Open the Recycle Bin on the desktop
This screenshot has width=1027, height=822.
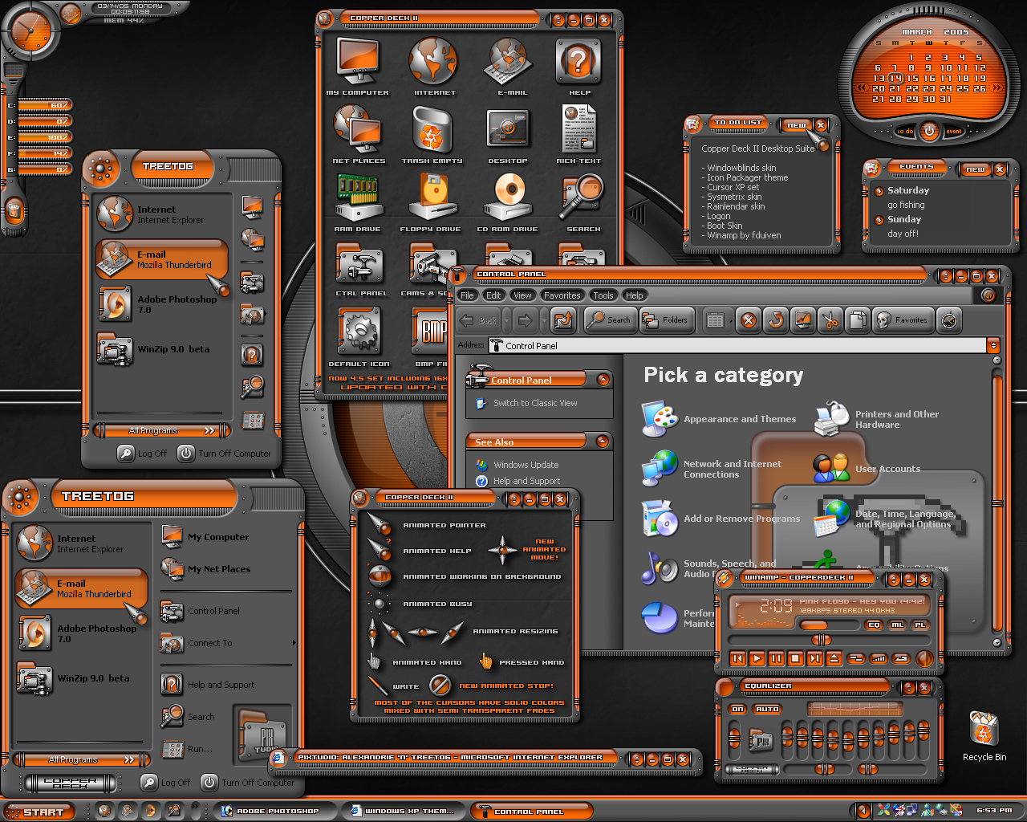pos(984,729)
